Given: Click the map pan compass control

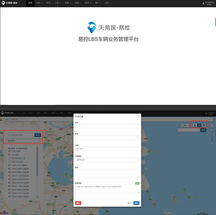Looking at the screenshot, I should click(x=212, y=126).
